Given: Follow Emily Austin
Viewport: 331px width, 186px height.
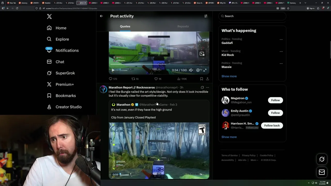Looking at the screenshot, I should click(275, 113).
